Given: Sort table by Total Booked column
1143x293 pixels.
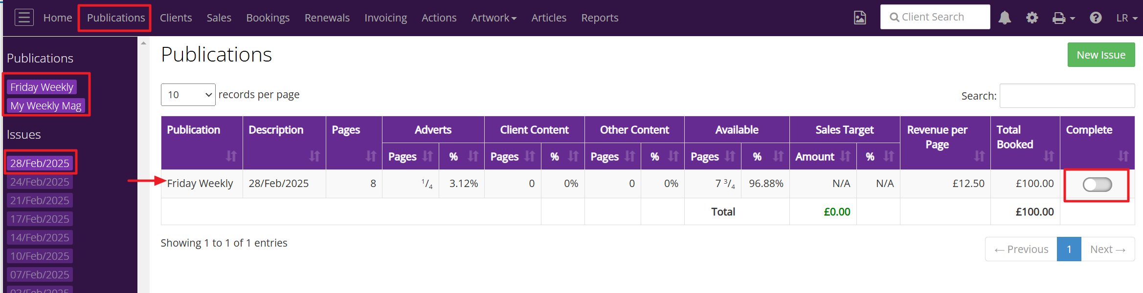Looking at the screenshot, I should [x=1049, y=156].
